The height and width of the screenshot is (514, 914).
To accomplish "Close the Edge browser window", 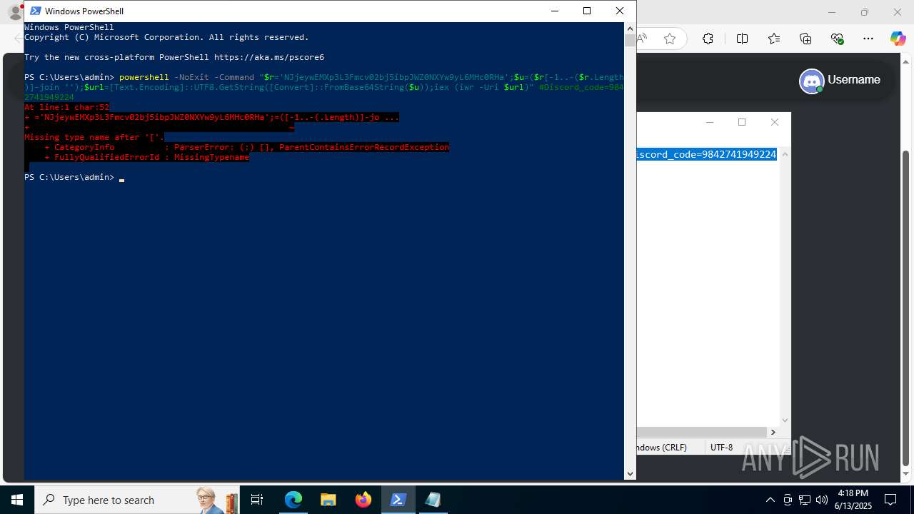I will (898, 12).
